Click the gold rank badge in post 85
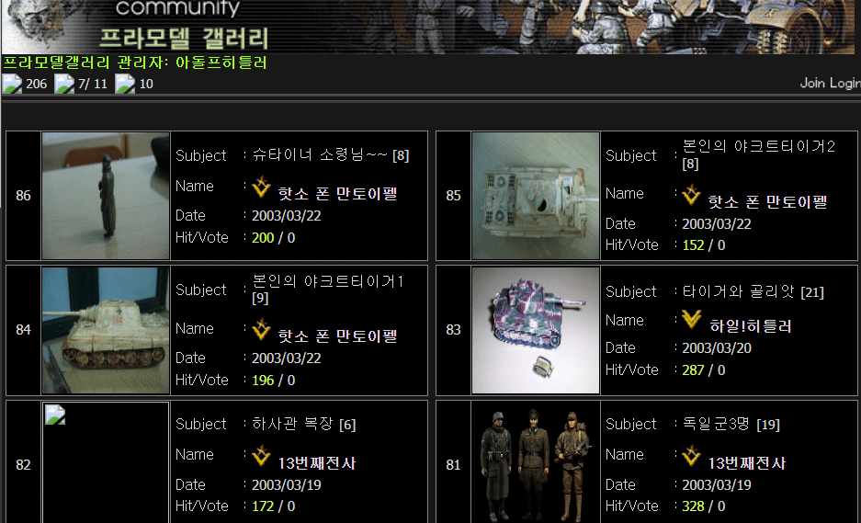This screenshot has width=861, height=523. pyautogui.click(x=691, y=195)
